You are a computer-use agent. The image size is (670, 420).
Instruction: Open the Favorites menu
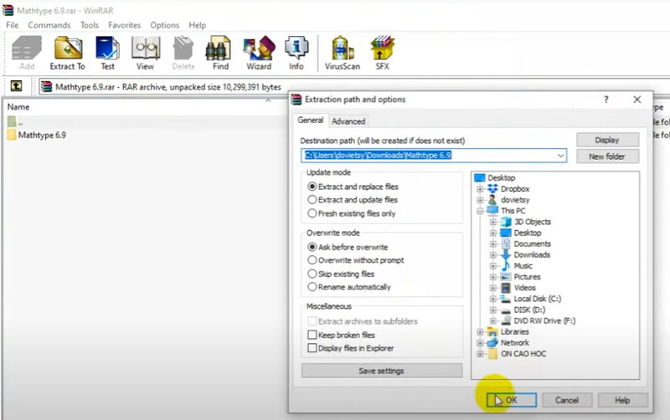coord(124,25)
